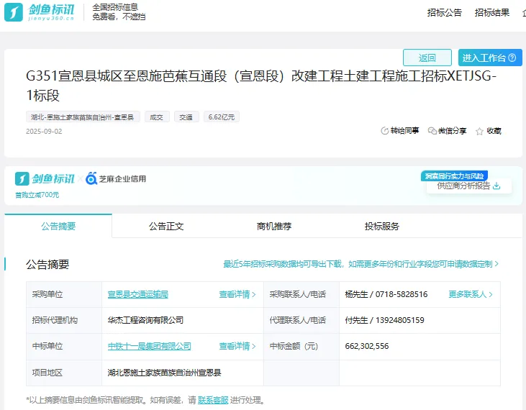Select the 公告摘要 tab

pos(58,226)
